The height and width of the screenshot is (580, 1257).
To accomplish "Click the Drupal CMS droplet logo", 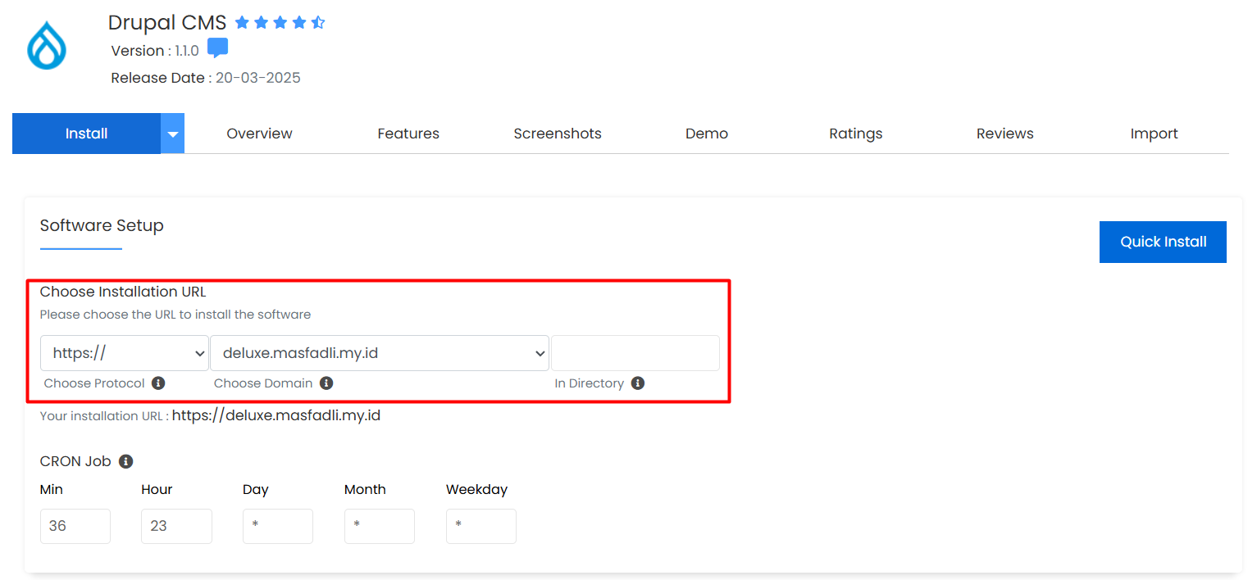I will [47, 46].
